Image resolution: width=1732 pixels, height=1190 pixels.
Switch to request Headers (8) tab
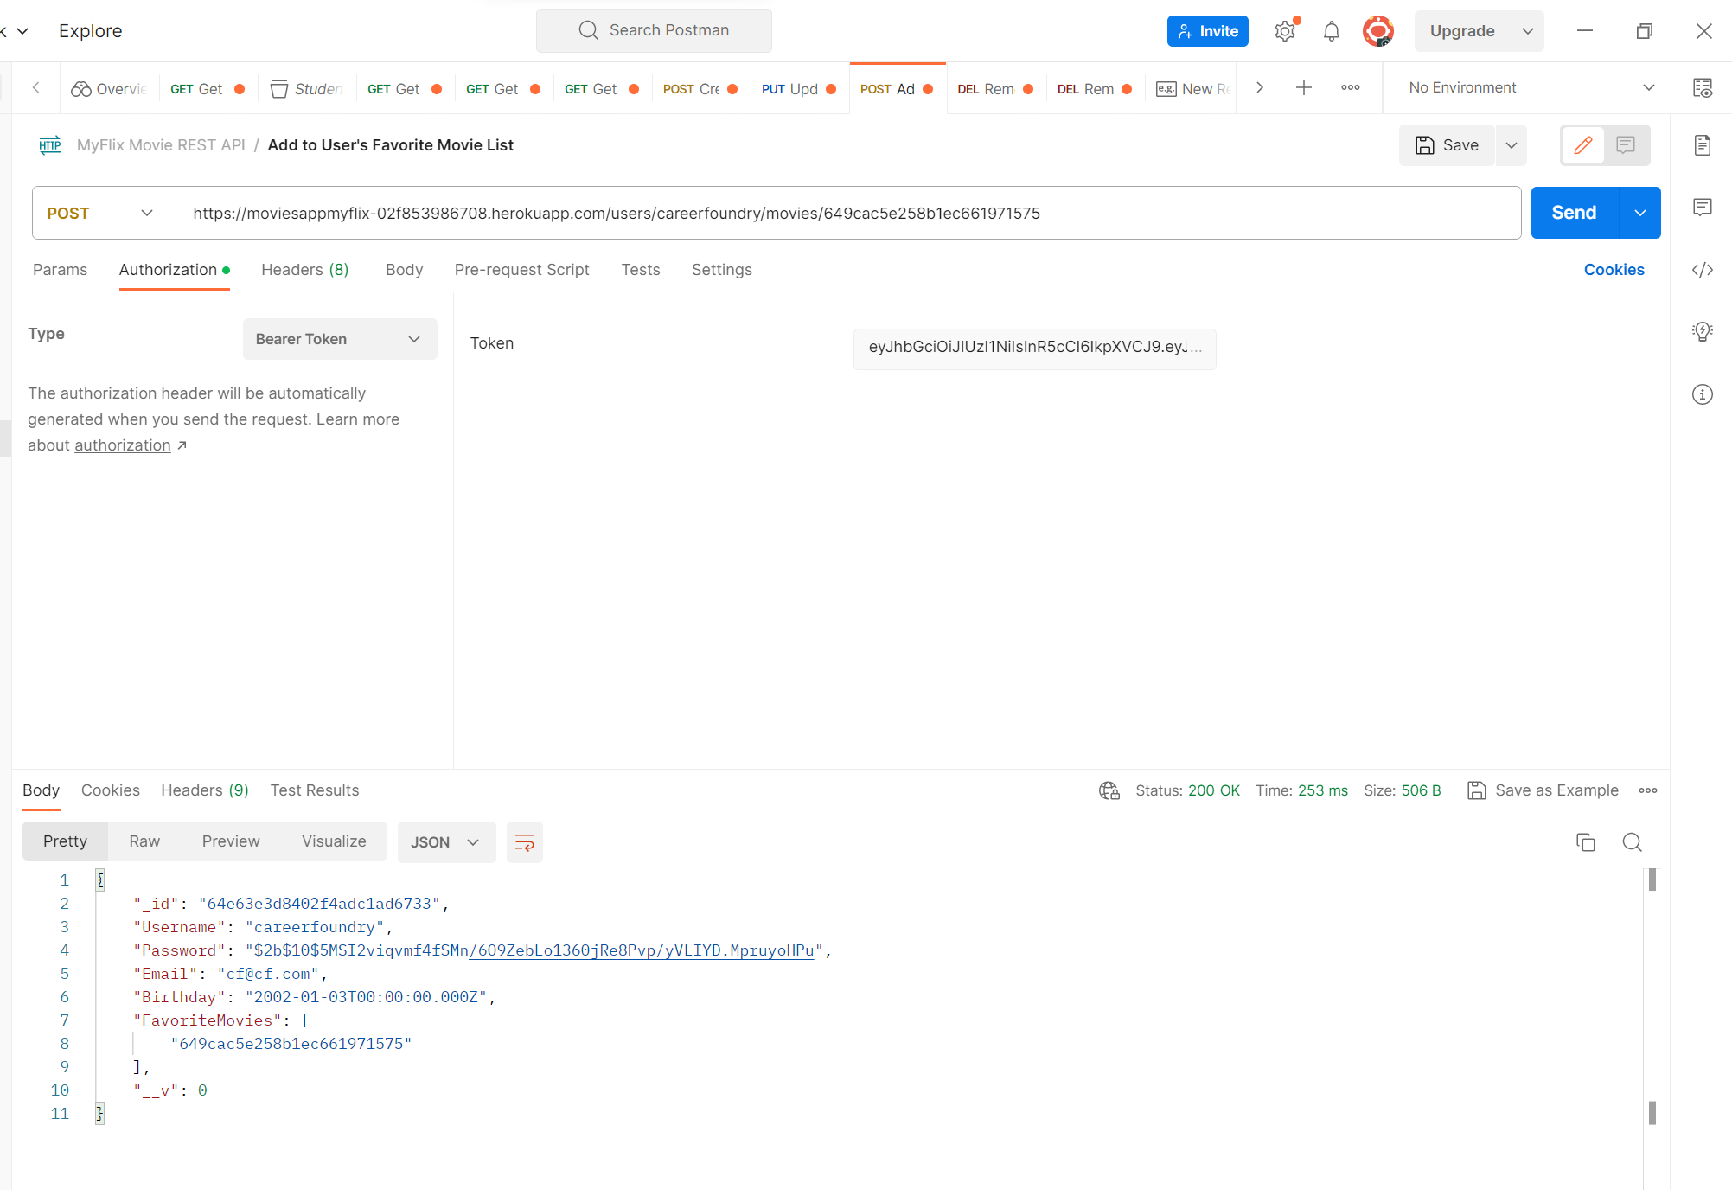point(304,270)
